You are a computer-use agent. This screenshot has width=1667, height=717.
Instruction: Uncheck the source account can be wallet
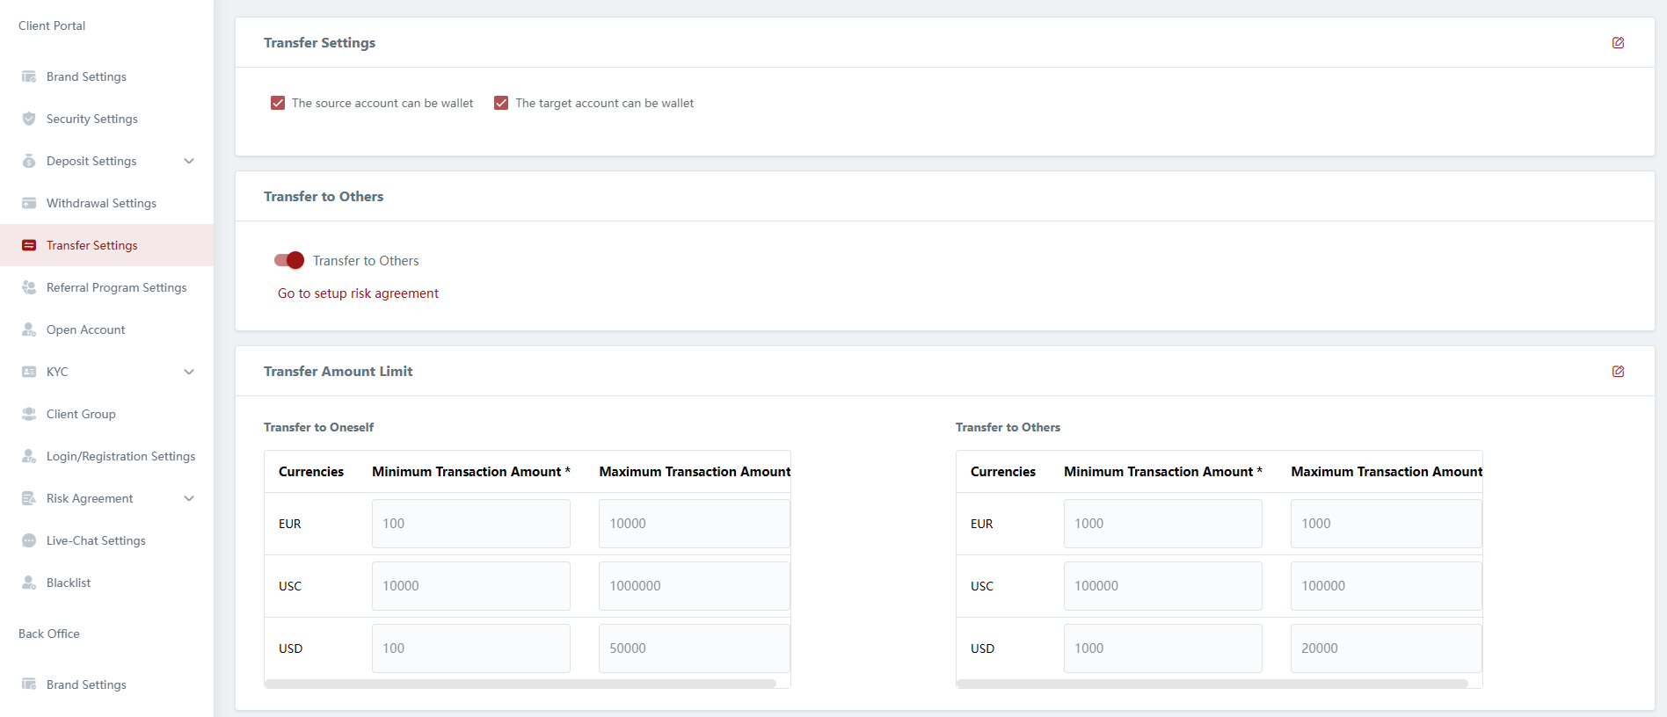point(278,103)
